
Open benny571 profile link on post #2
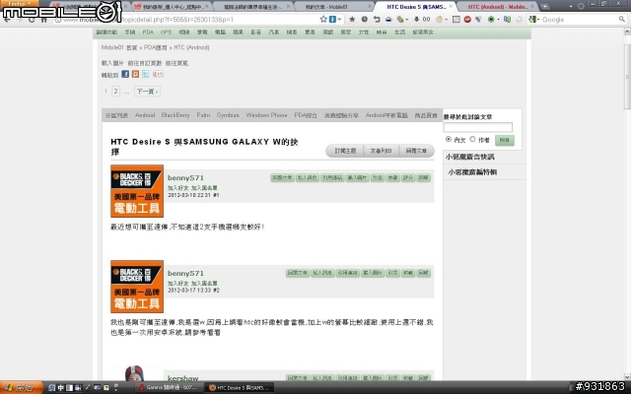click(185, 274)
